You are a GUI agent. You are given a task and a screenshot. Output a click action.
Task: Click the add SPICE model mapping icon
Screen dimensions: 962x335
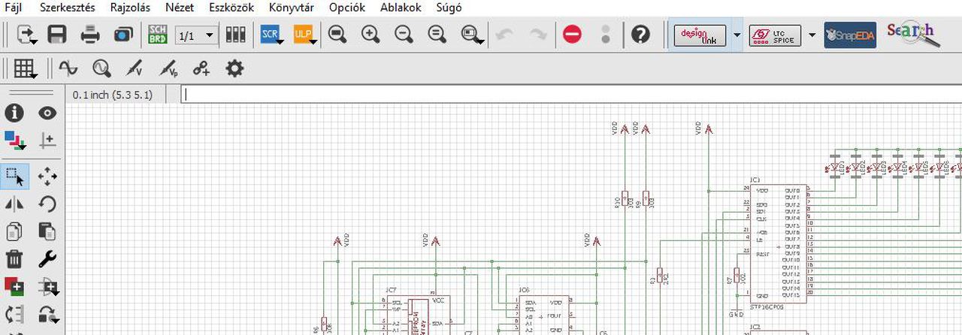(x=201, y=69)
